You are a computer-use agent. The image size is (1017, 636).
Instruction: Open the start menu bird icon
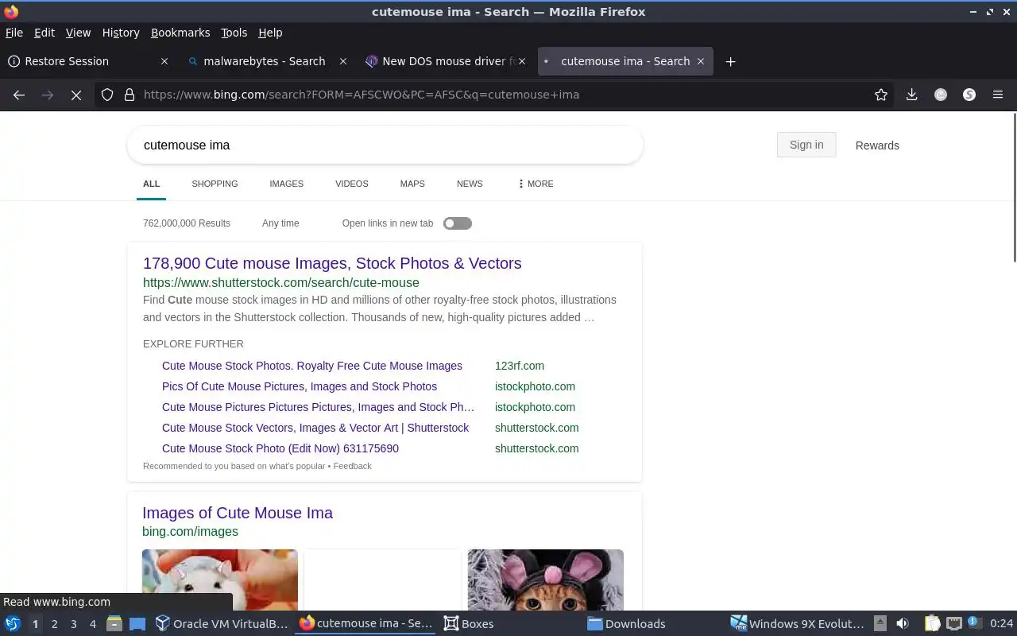click(12, 624)
